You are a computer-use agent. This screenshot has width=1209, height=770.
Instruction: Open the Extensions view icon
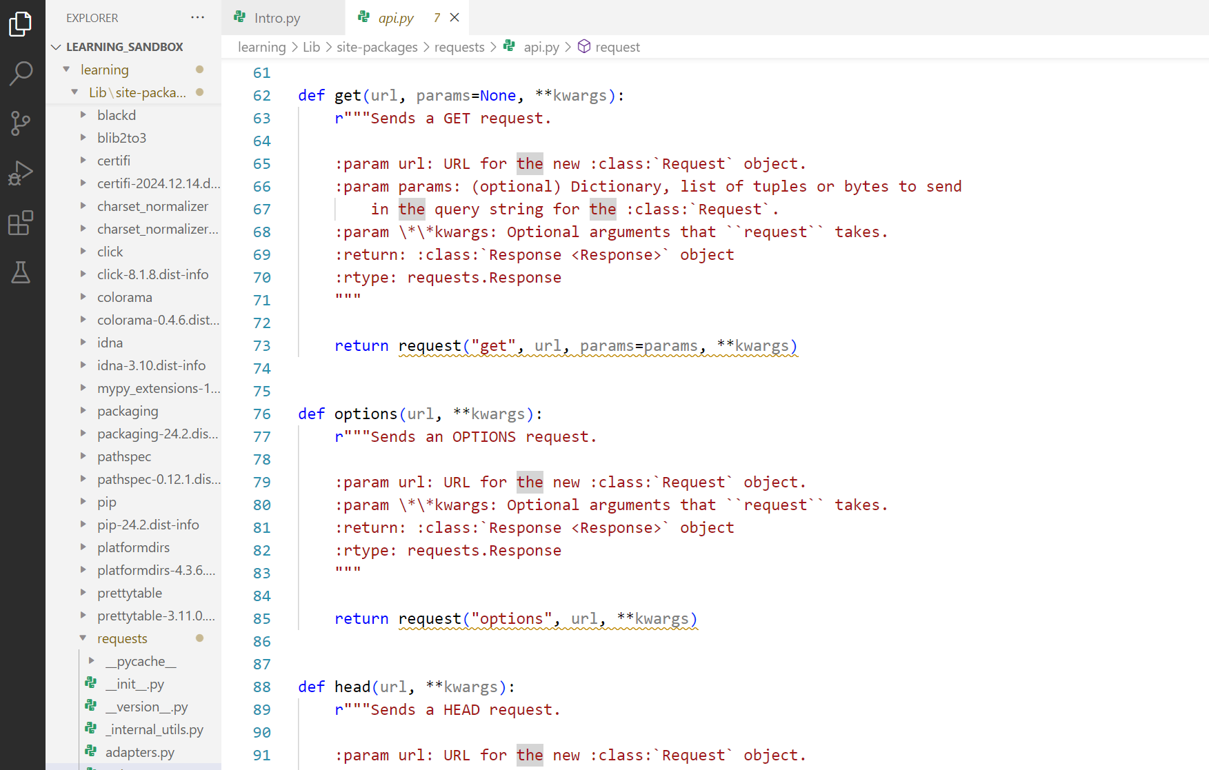click(21, 223)
